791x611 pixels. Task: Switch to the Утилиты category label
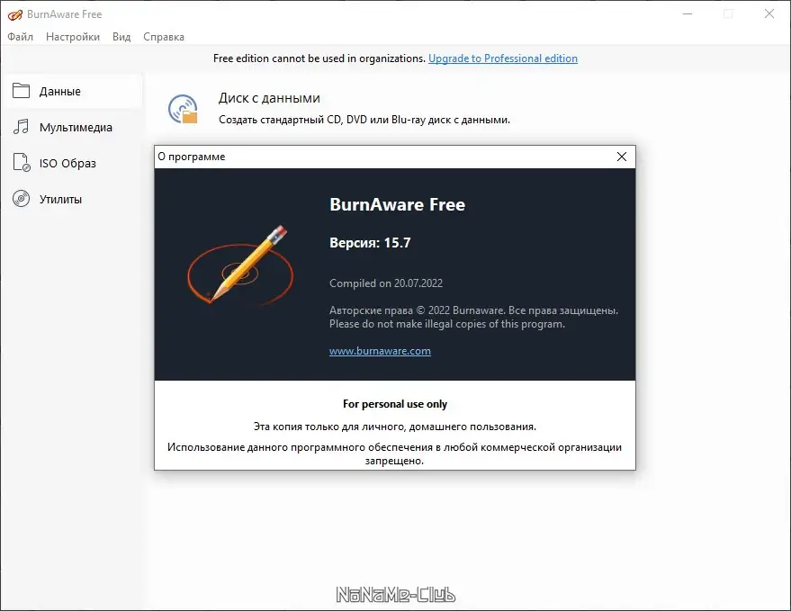point(60,199)
